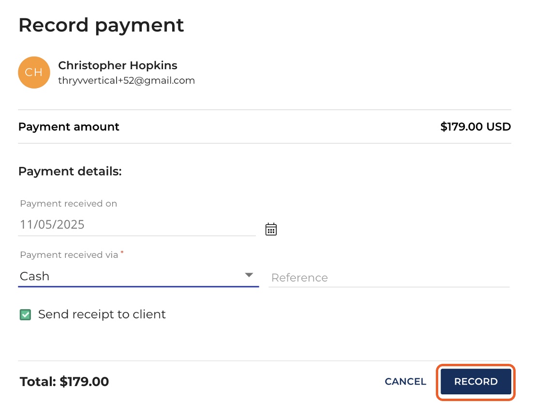Click the dropdown arrow beside Cash
The image size is (535, 418).
249,275
